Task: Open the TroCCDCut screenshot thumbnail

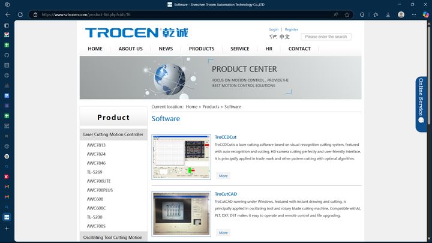Action: click(181, 157)
